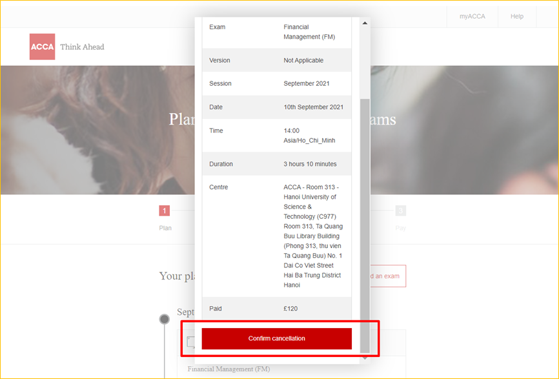
Task: Click the 10th September 2021 date value
Action: (x=313, y=107)
